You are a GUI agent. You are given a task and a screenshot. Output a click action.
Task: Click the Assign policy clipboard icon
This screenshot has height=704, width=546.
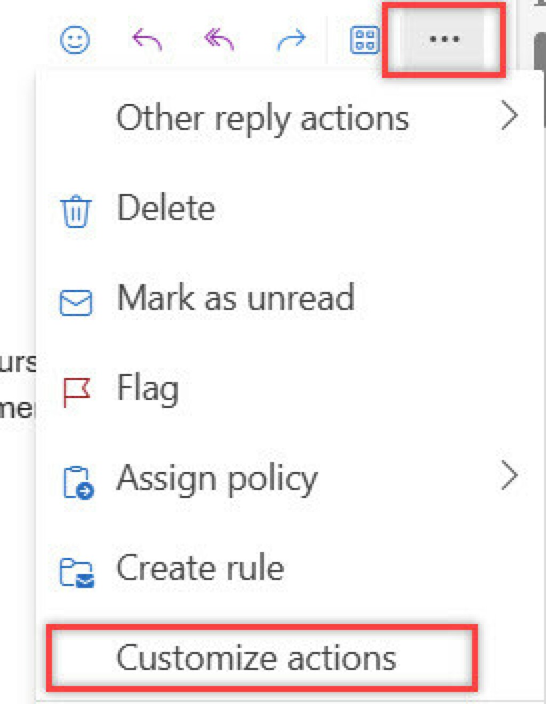[x=78, y=483]
